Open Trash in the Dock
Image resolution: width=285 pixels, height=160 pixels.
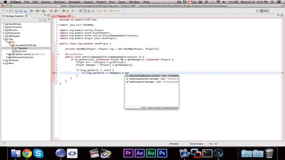point(269,153)
